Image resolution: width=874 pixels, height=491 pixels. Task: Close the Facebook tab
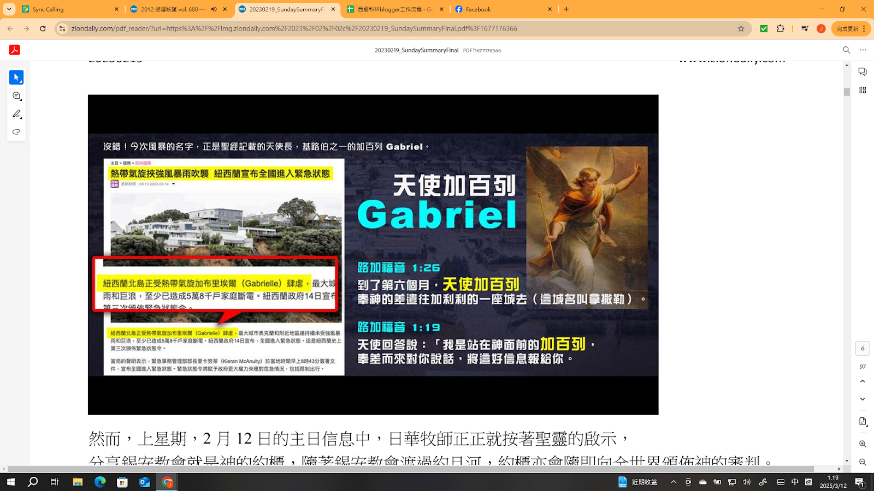click(x=550, y=9)
